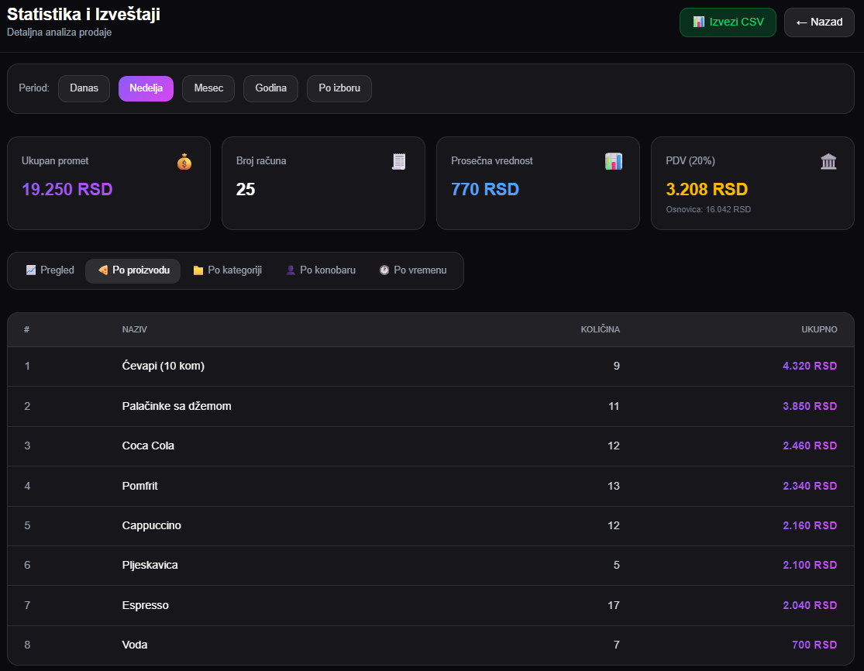This screenshot has width=864, height=671.
Task: Click the UKUPNO column header
Action: pyautogui.click(x=819, y=329)
